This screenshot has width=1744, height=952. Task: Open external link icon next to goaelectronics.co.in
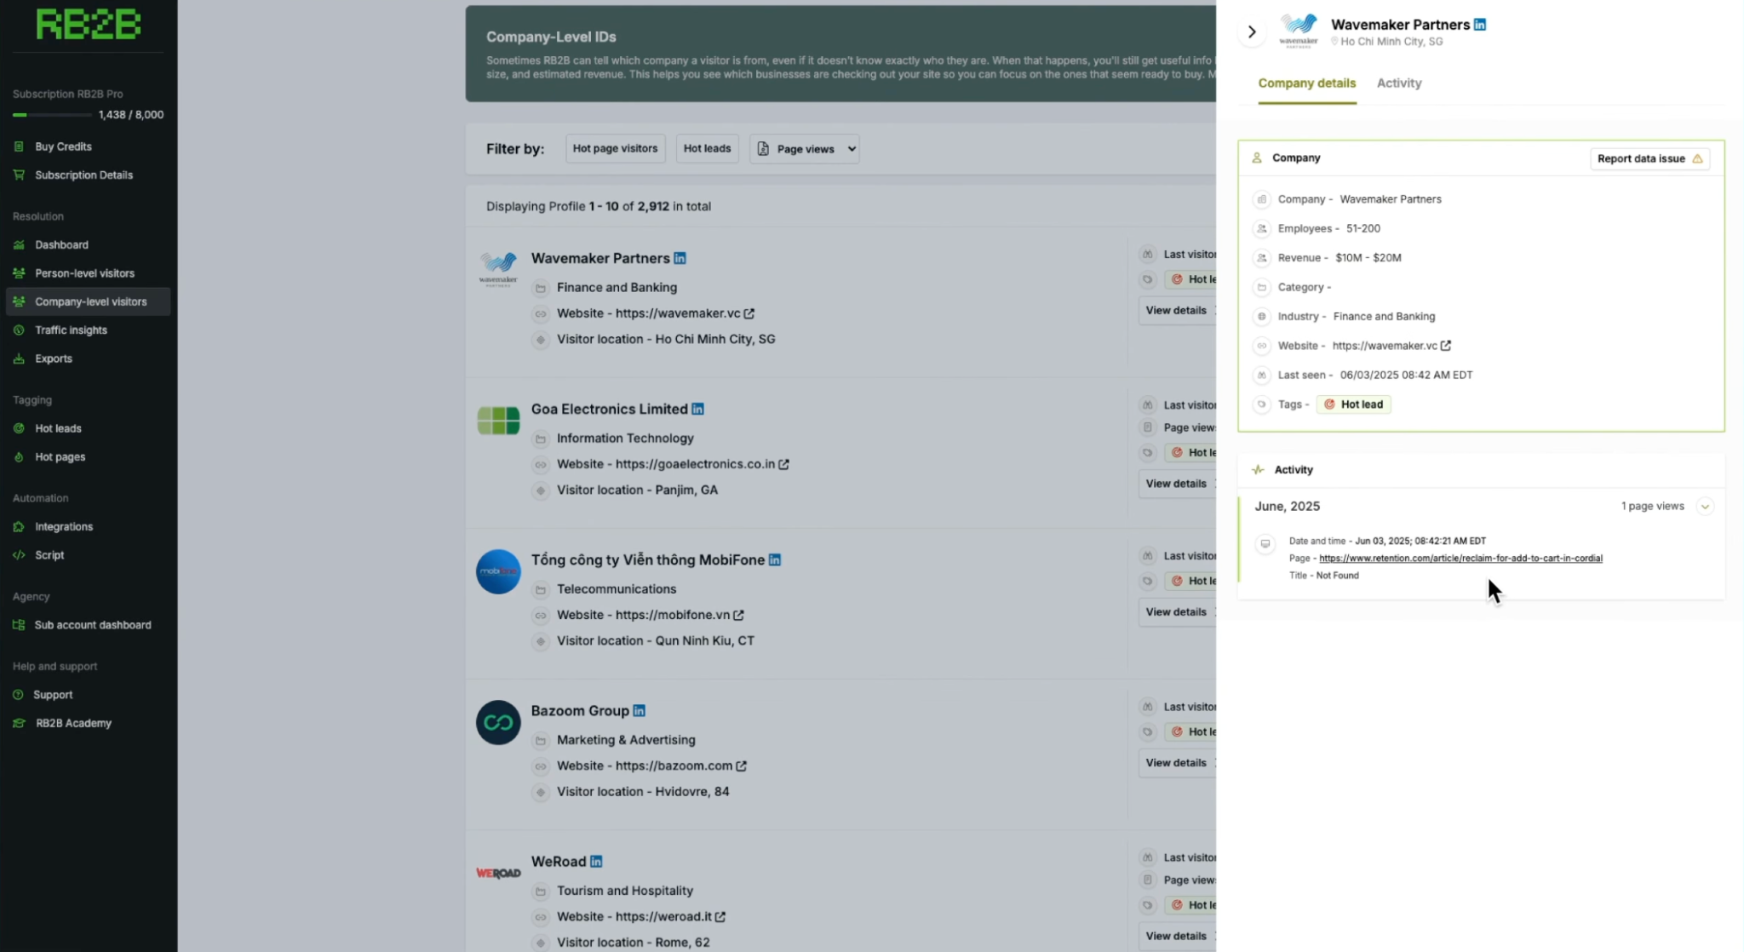(x=783, y=464)
